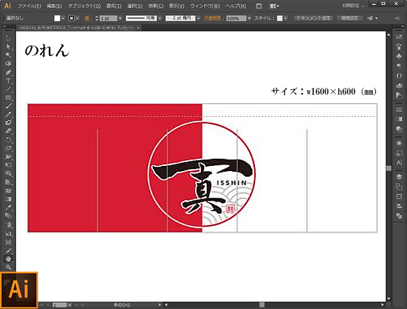The image size is (407, 309).
Task: Open the ウィンドウ menu
Action: [x=205, y=6]
